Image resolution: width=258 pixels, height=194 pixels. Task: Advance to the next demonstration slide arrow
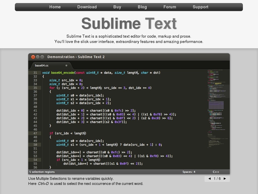(225, 179)
